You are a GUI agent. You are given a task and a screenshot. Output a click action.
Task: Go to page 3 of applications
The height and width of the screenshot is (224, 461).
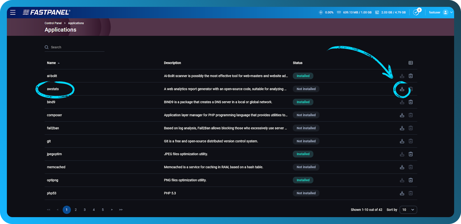pyautogui.click(x=84, y=210)
